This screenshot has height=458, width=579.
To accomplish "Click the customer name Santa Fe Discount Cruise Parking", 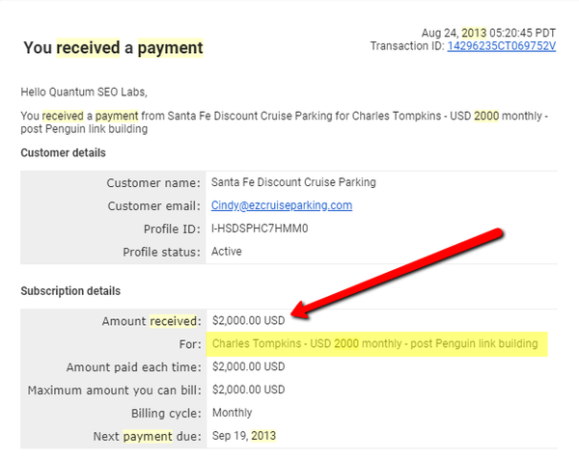I will tap(293, 182).
